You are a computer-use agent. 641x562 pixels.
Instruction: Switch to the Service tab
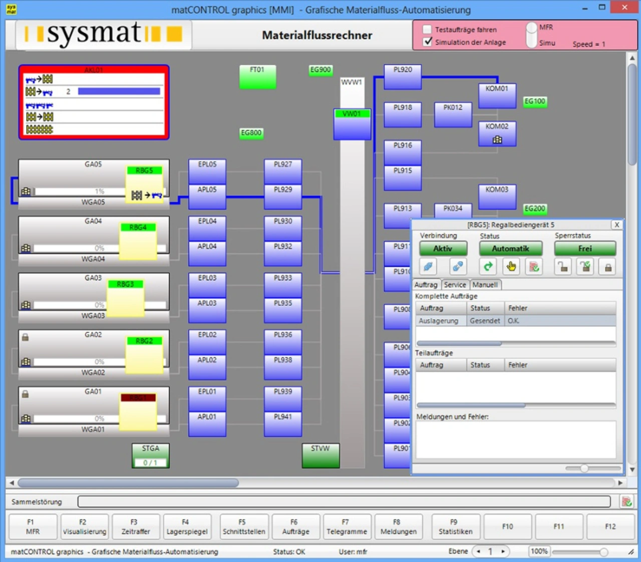click(455, 285)
